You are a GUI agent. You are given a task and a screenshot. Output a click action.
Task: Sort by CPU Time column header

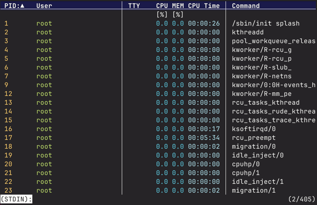[204, 6]
